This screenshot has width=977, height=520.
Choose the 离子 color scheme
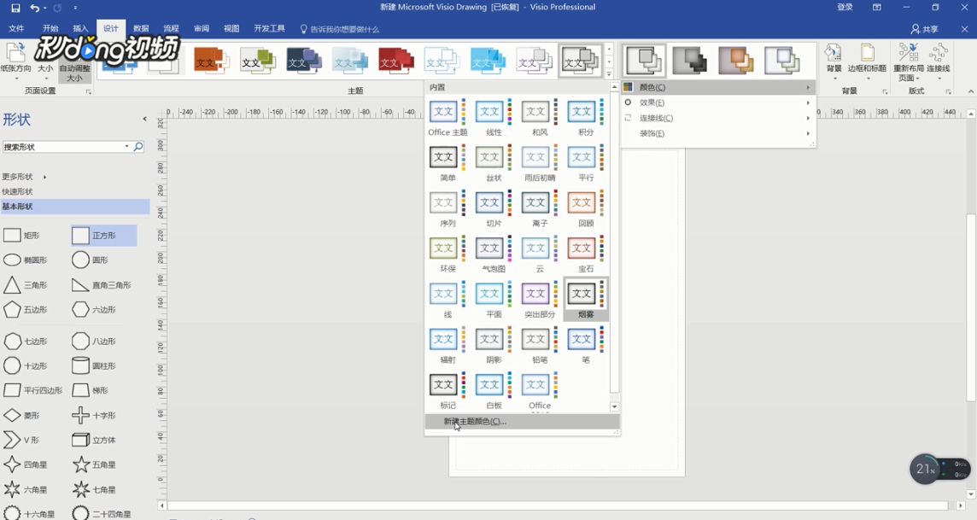[x=540, y=208]
